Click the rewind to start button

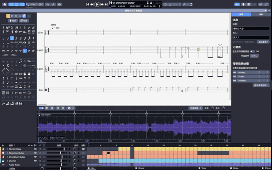88,4
